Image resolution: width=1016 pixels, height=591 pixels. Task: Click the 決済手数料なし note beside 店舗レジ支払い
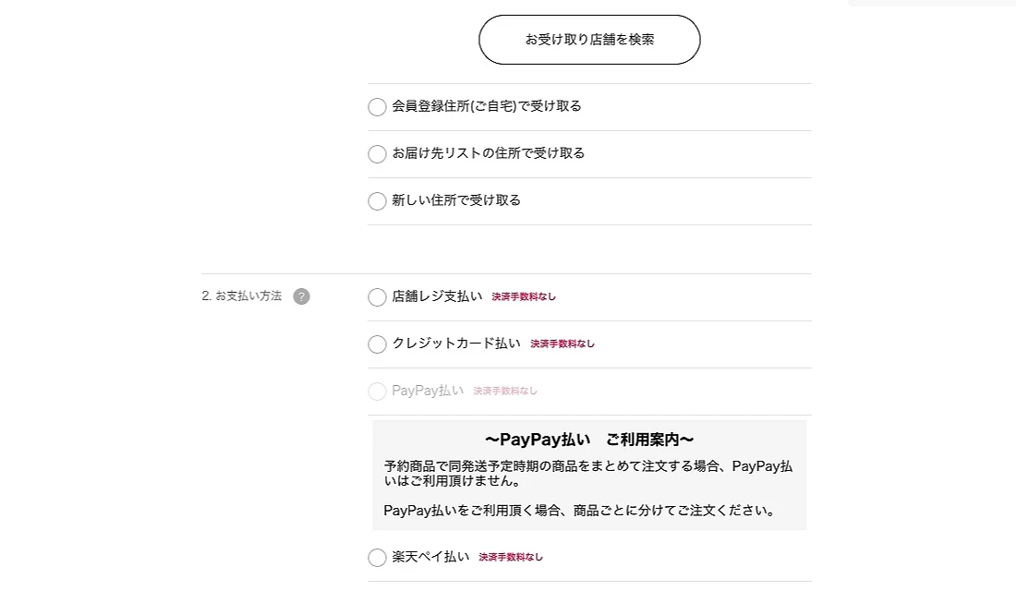coord(524,297)
